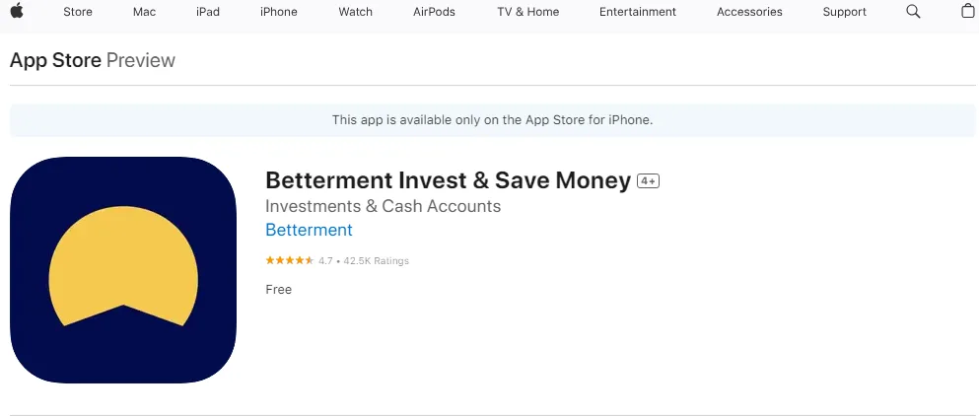Open the Store menu

point(78,12)
